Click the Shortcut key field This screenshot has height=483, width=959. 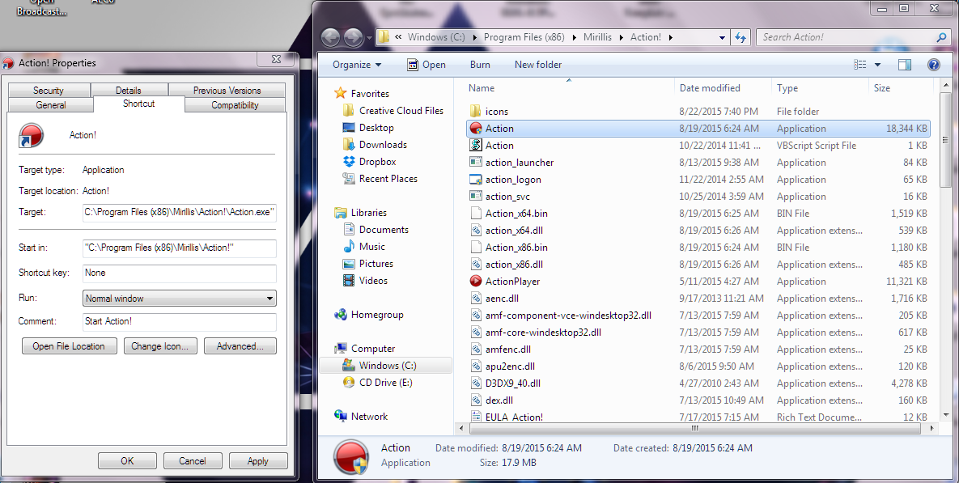[179, 273]
